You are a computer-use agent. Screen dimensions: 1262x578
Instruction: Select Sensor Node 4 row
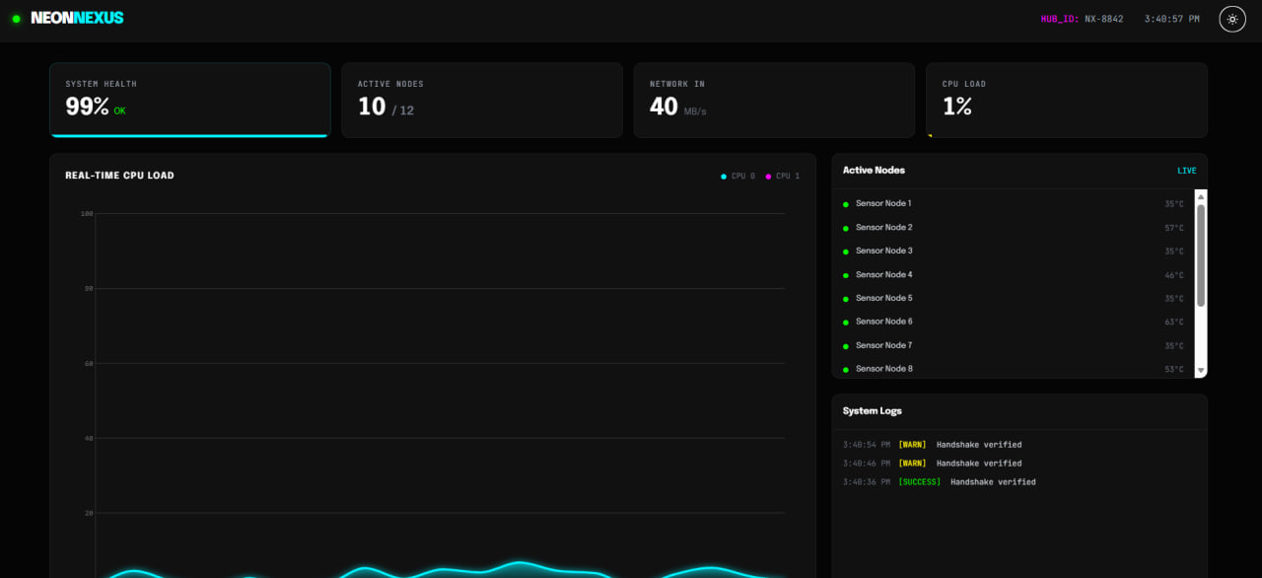coord(883,274)
